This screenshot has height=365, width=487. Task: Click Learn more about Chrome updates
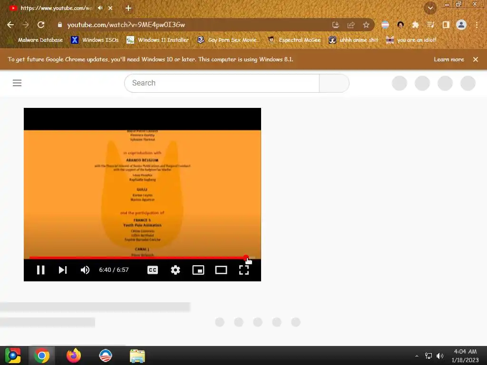point(449,59)
